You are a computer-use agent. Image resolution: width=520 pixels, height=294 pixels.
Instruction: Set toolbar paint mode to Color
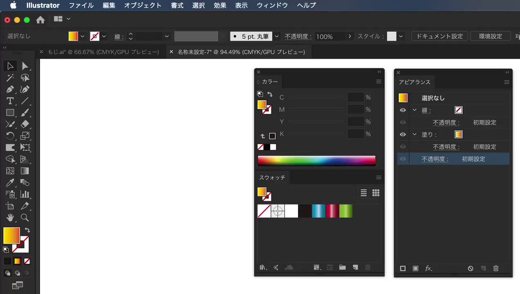[7, 261]
